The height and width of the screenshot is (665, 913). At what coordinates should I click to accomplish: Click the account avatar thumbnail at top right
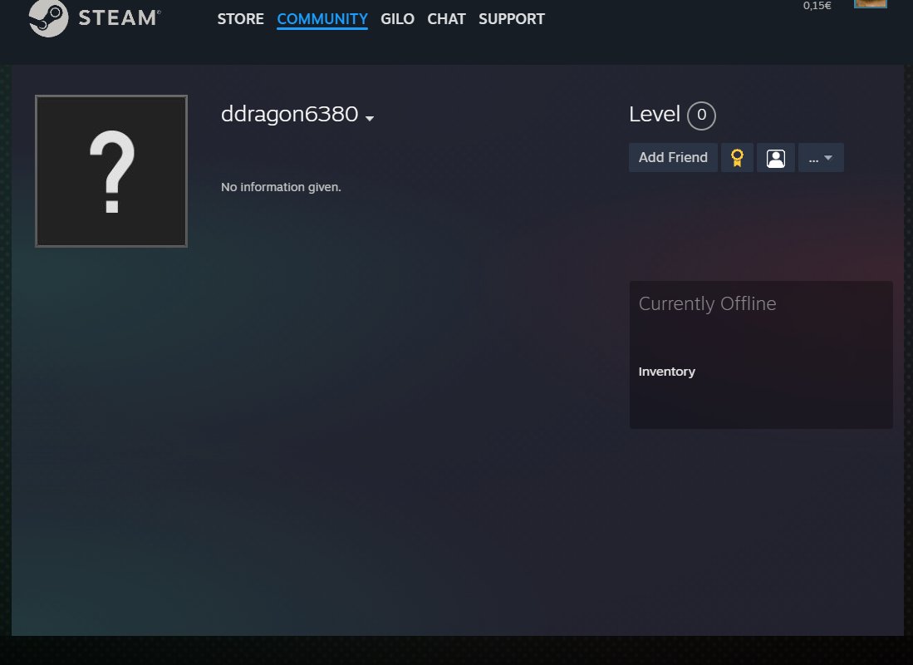coord(870,3)
